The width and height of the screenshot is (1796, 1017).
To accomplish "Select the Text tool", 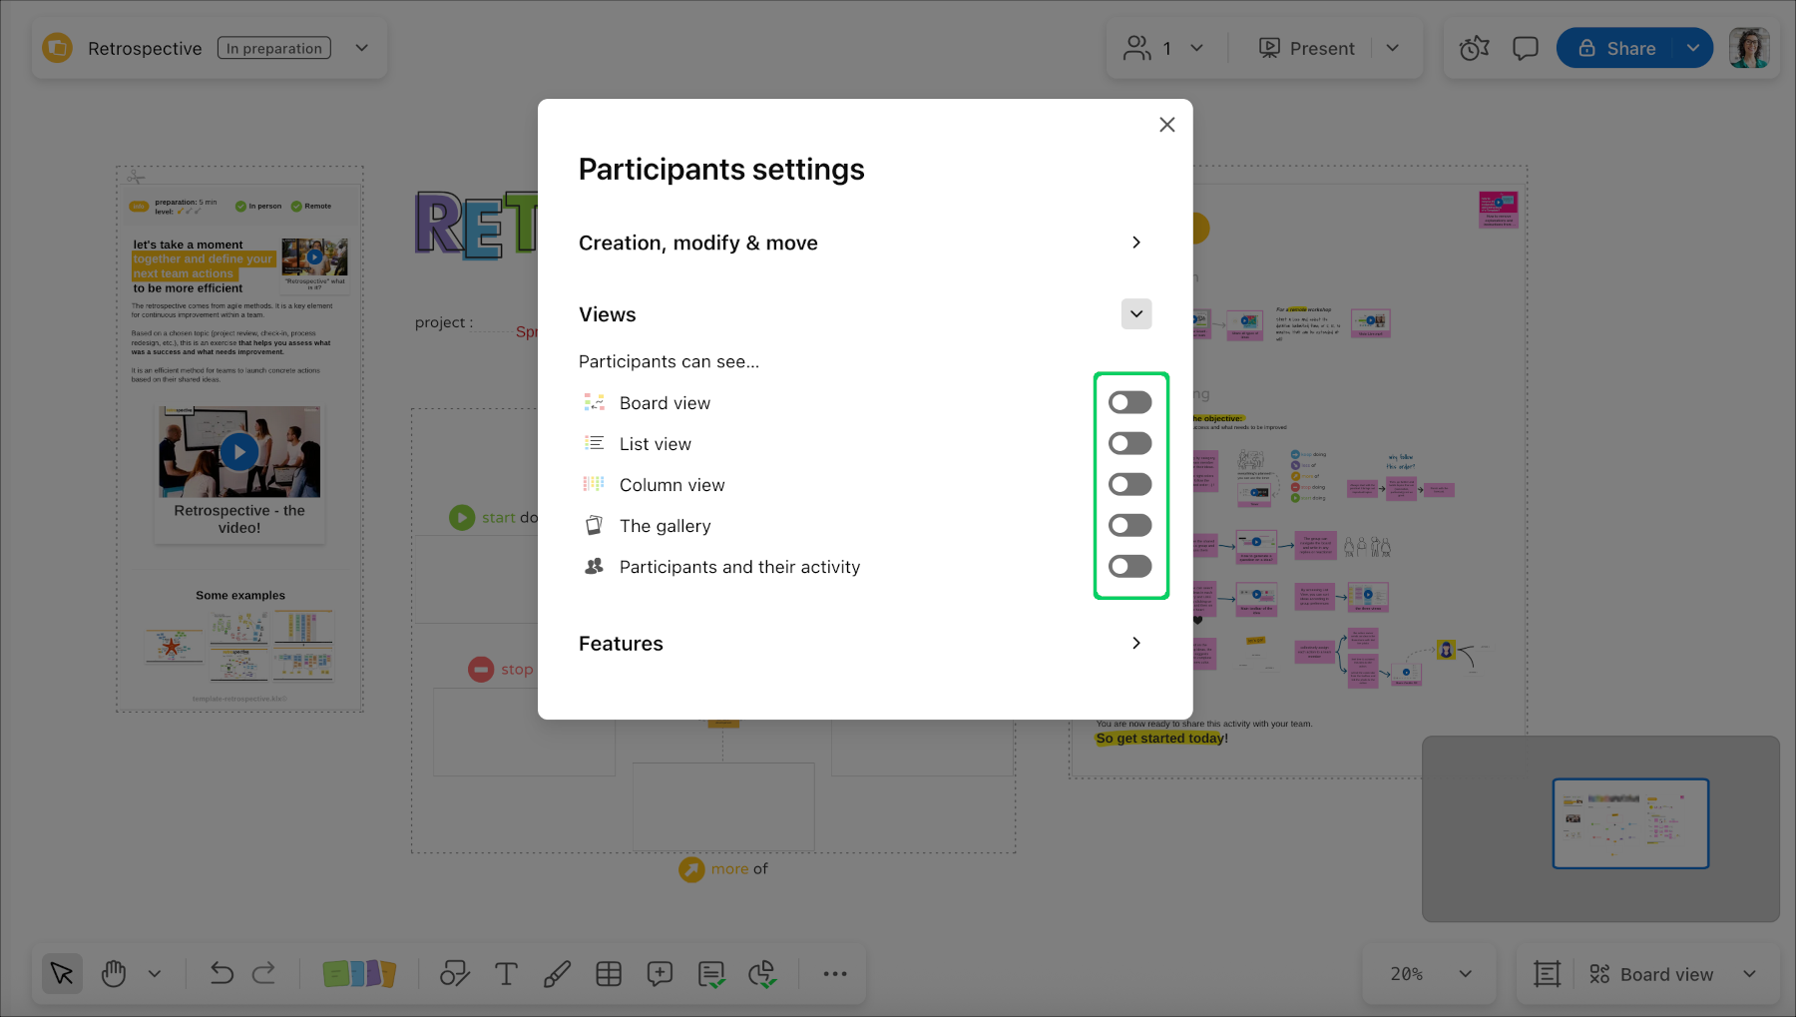I will pos(506,974).
